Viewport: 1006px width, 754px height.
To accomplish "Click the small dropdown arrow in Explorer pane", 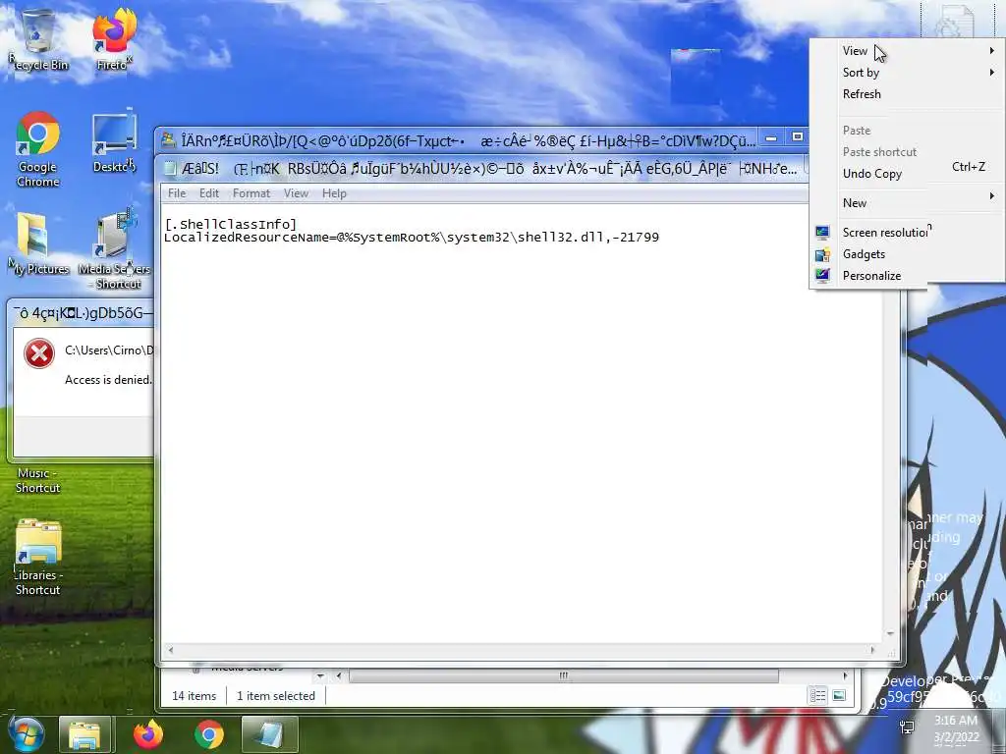I will coord(320,675).
